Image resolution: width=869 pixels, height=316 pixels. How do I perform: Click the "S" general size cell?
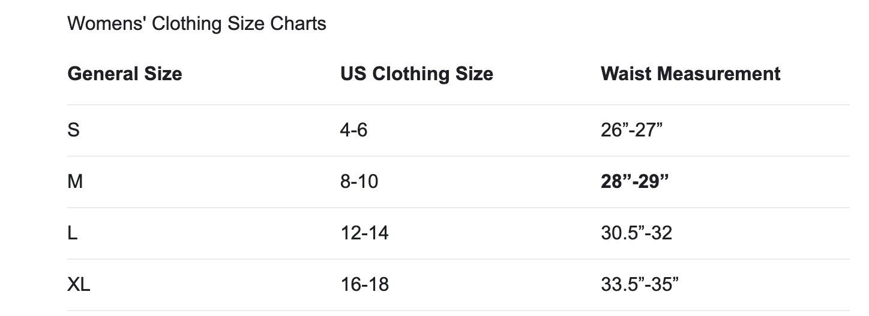click(x=73, y=130)
